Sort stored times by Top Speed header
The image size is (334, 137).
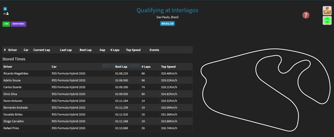pyautogui.click(x=168, y=67)
